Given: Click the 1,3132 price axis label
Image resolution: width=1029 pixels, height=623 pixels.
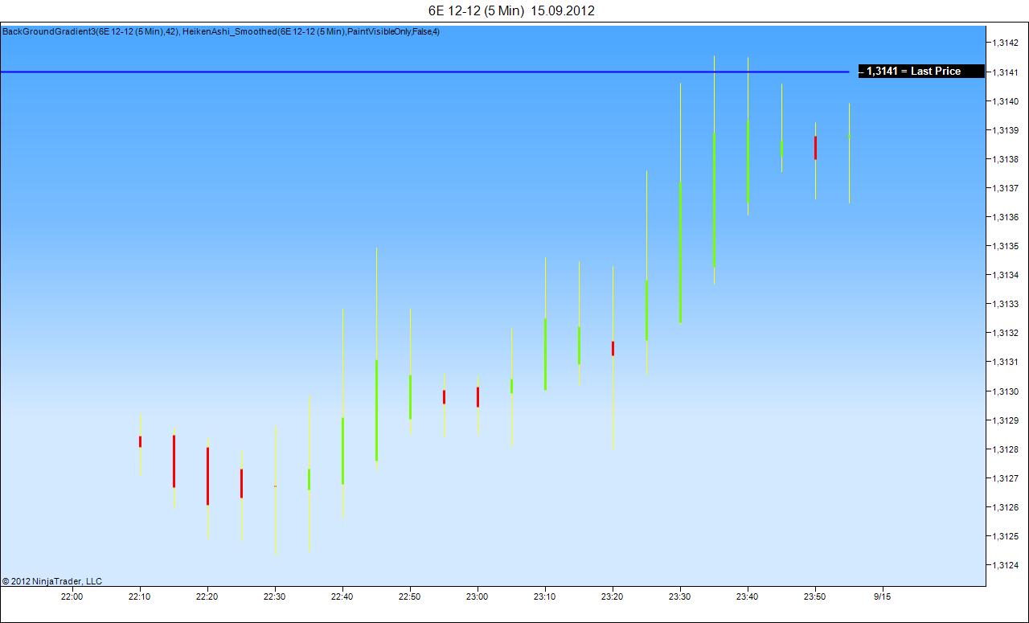Looking at the screenshot, I should point(1004,333).
